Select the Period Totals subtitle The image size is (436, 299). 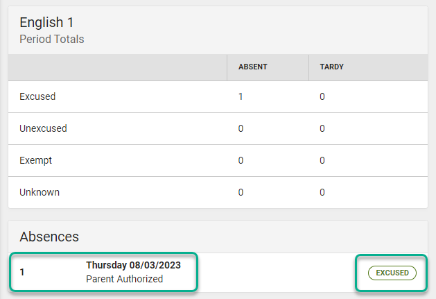tap(51, 40)
